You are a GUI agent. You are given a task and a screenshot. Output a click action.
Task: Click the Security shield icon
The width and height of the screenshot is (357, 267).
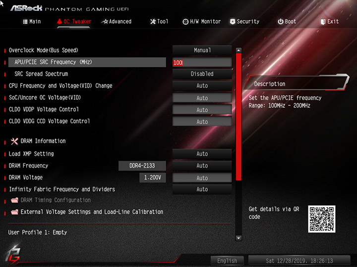233,22
